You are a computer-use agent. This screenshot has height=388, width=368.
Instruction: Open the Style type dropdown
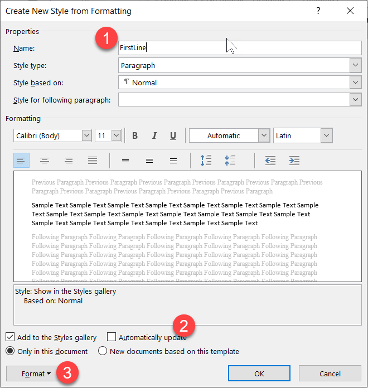click(x=355, y=65)
